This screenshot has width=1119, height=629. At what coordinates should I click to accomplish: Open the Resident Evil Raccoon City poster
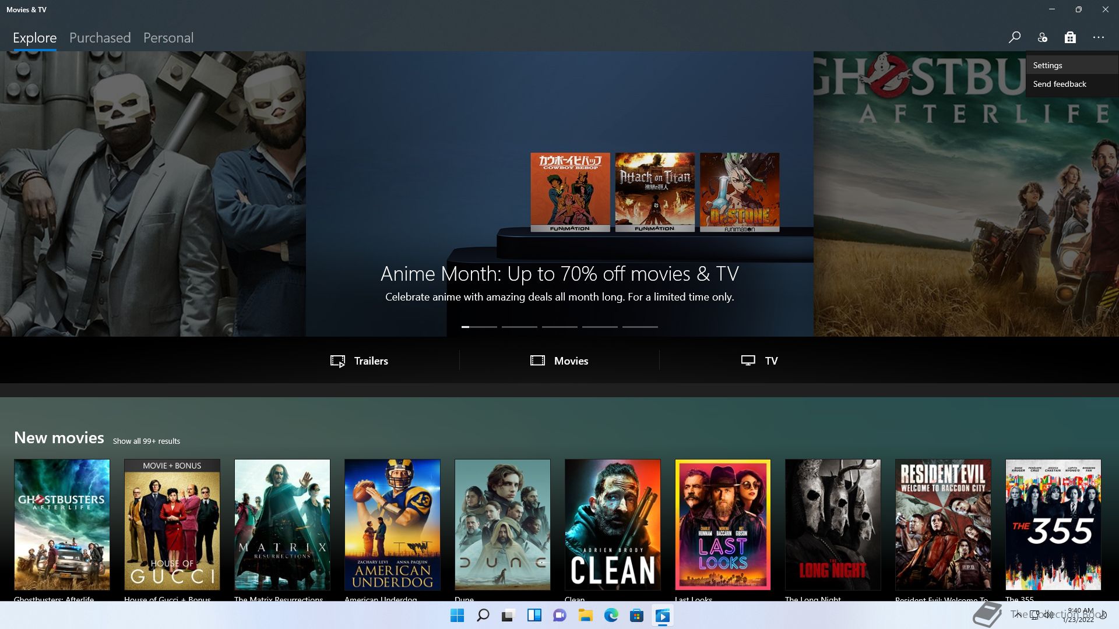pyautogui.click(x=943, y=525)
